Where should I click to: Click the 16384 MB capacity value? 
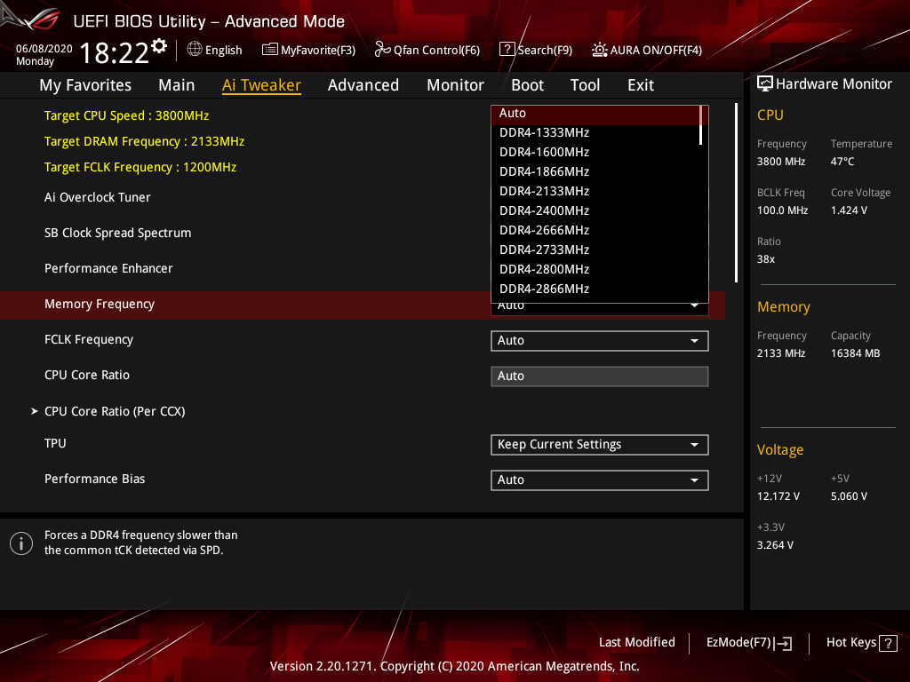click(x=855, y=353)
